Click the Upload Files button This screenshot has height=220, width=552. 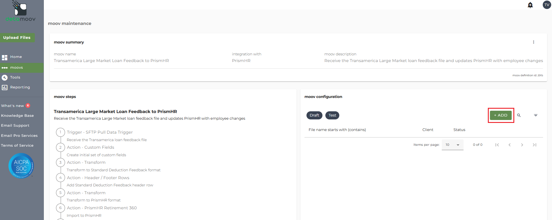[17, 38]
